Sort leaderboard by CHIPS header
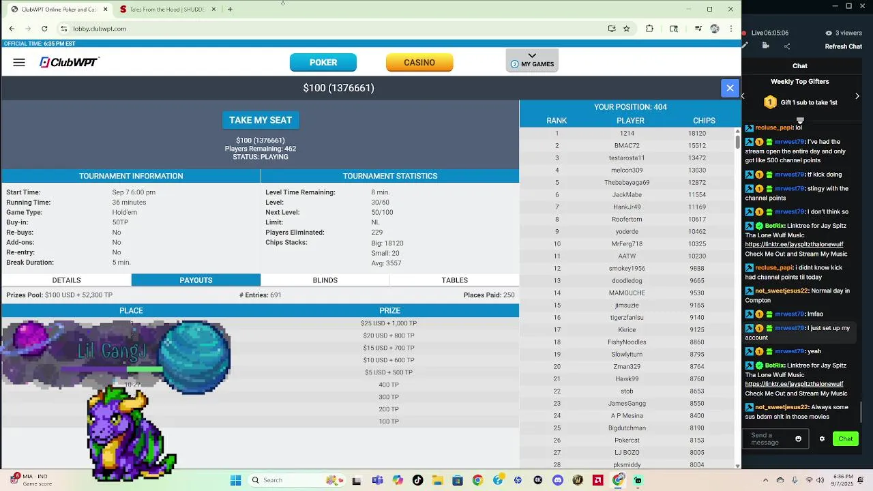The image size is (873, 491). coord(704,121)
